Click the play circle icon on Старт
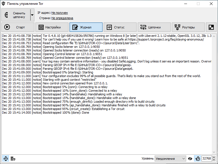This screenshot has width=218, height=164. point(7,27)
